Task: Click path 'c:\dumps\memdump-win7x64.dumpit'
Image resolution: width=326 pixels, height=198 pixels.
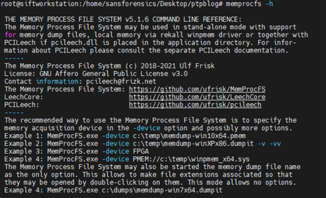Action: pyautogui.click(x=162, y=190)
